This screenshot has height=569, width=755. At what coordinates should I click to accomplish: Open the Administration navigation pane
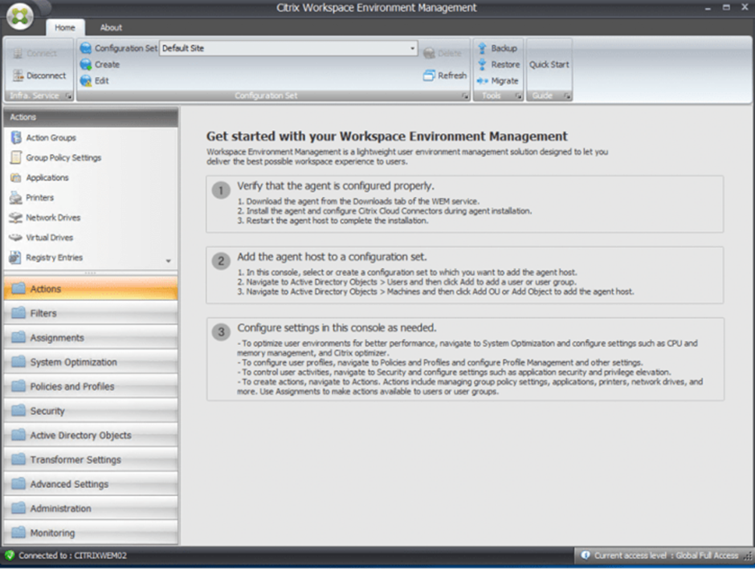[x=91, y=508]
